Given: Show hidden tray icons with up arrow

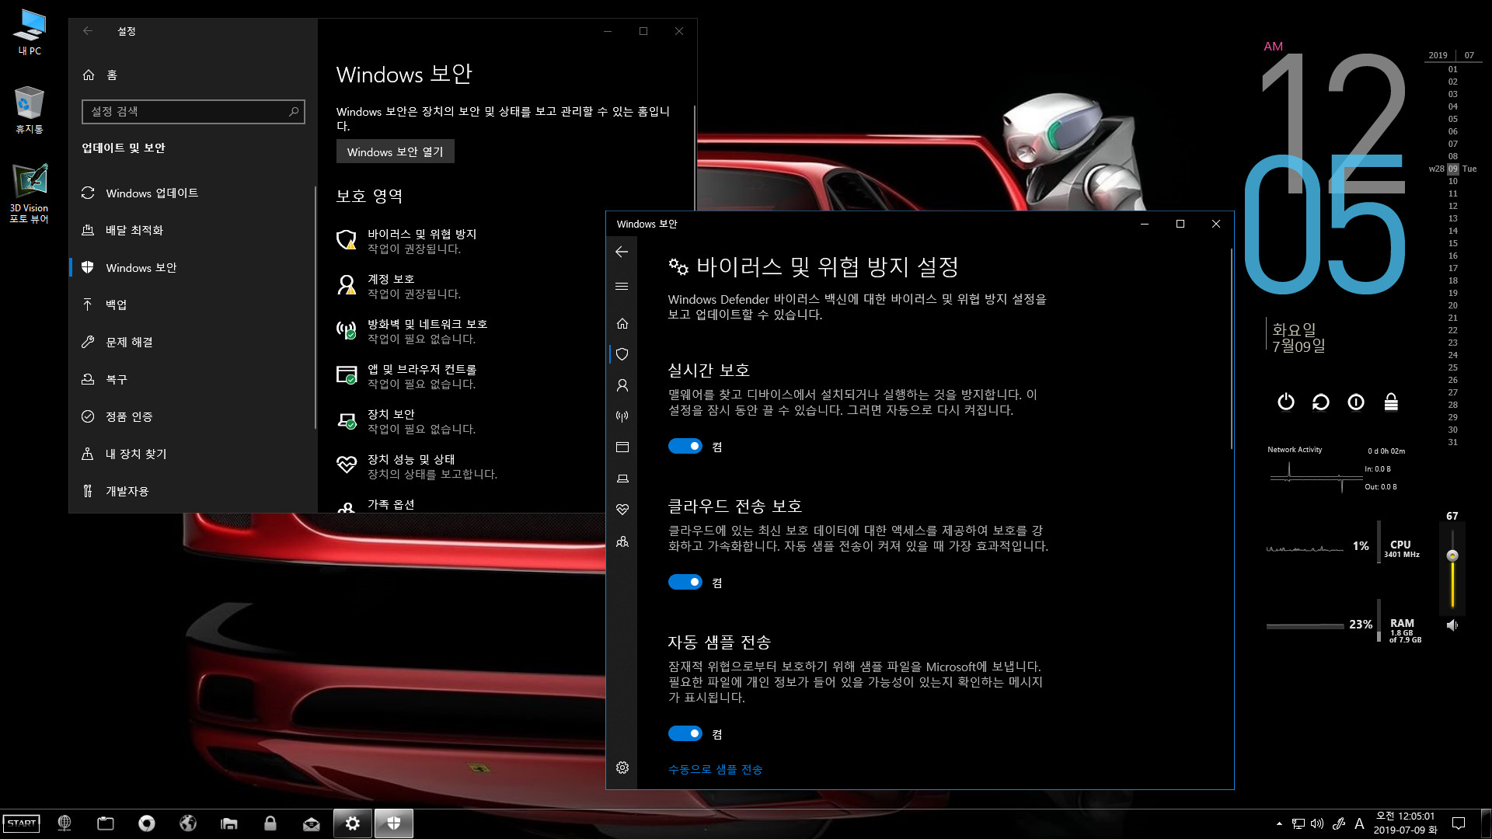Looking at the screenshot, I should pyautogui.click(x=1279, y=823).
